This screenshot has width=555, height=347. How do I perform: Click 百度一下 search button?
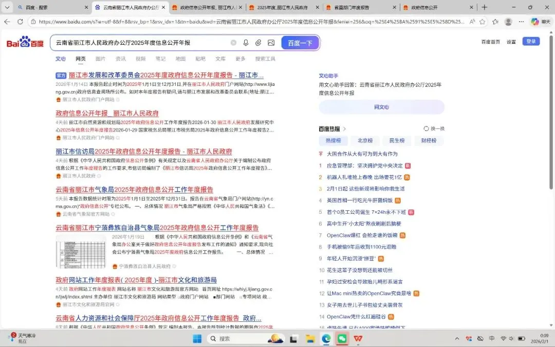pos(300,43)
